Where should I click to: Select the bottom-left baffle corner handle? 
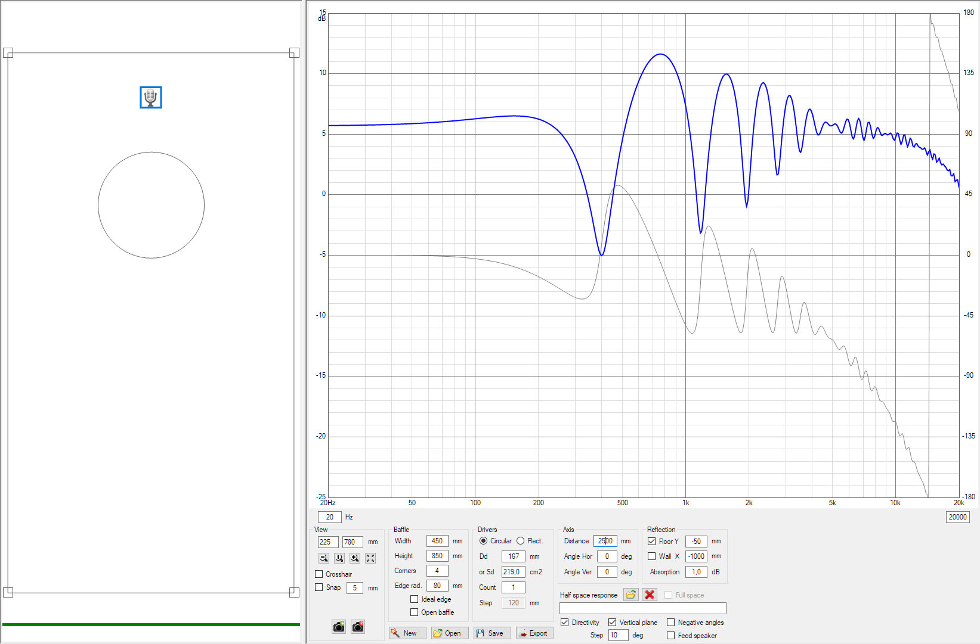pyautogui.click(x=8, y=592)
